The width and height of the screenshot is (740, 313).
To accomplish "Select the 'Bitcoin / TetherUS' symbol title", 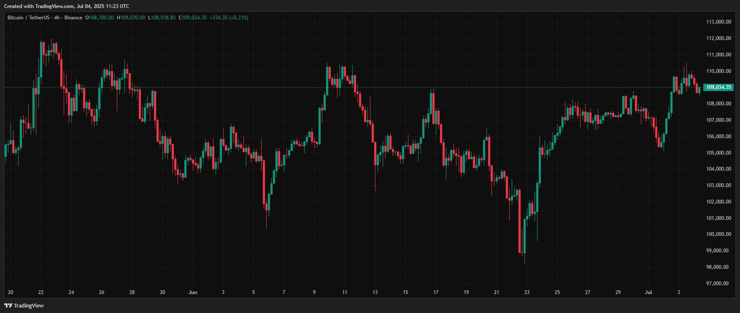I will 28,18.
